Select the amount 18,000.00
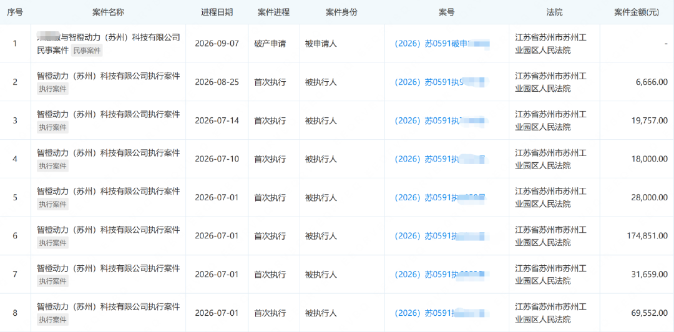 coord(650,159)
